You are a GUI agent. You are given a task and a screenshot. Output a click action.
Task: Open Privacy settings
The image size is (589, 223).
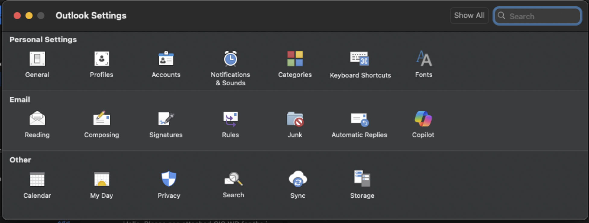click(169, 185)
